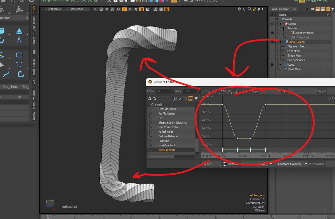The height and width of the screenshot is (219, 335).
Task: Click the Value input field
Action: [x=190, y=91]
